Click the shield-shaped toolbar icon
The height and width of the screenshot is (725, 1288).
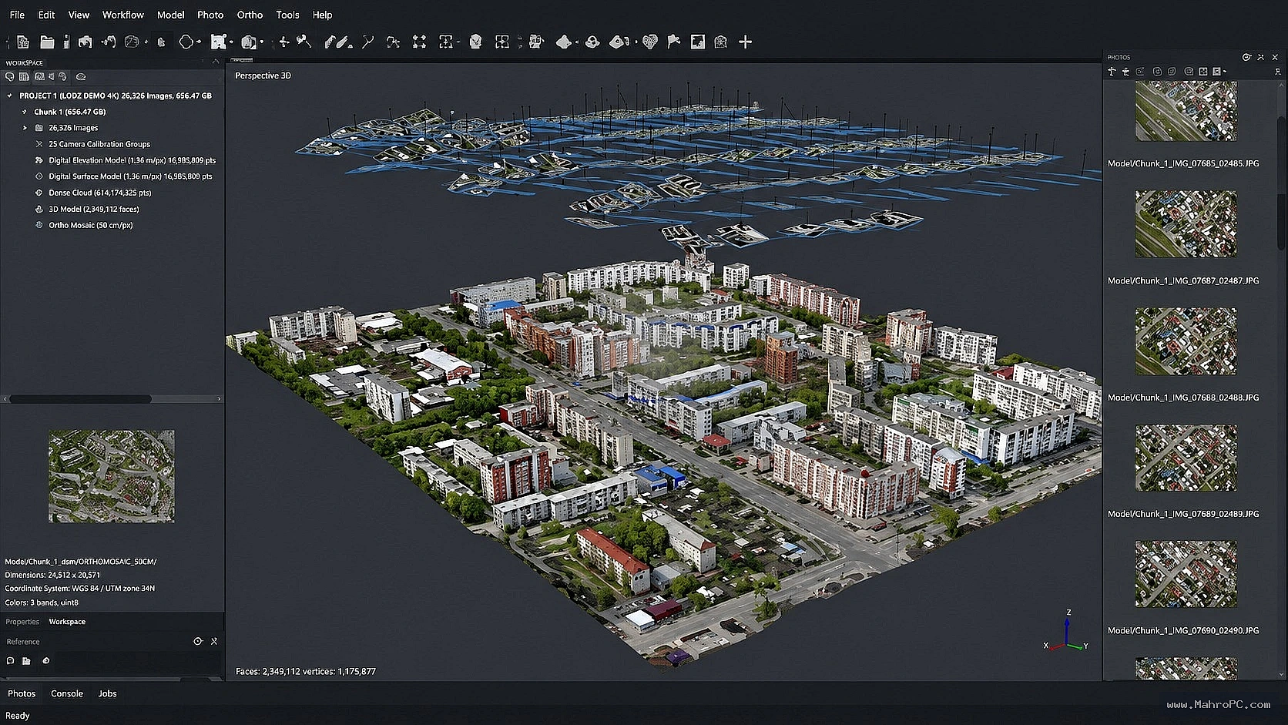(475, 42)
